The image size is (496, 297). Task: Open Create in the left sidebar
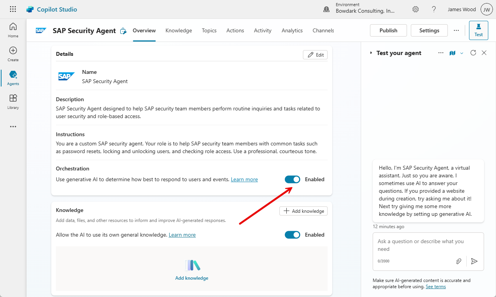[x=13, y=54]
